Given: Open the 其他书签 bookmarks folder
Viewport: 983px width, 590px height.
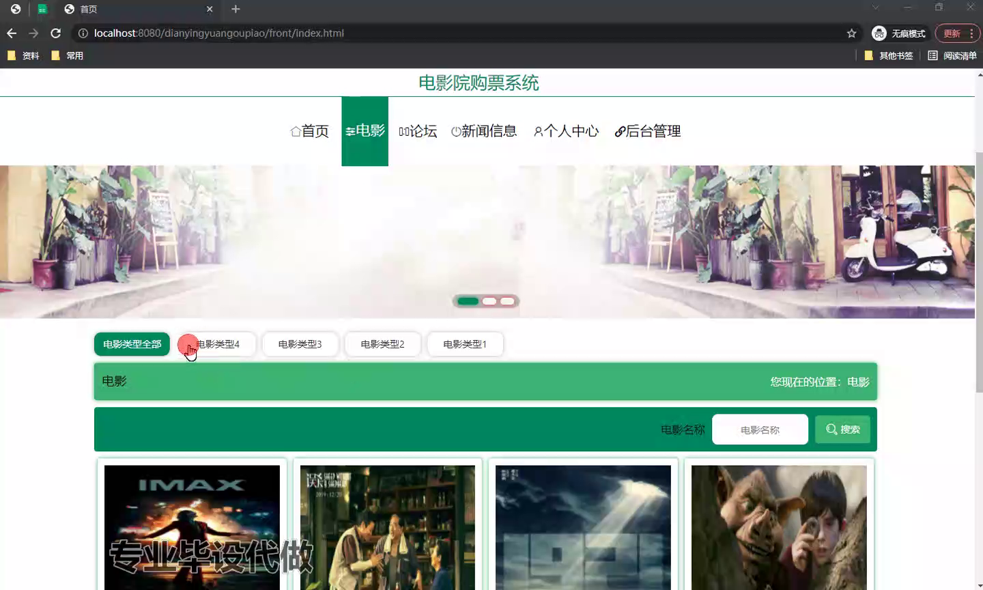Looking at the screenshot, I should (x=888, y=55).
